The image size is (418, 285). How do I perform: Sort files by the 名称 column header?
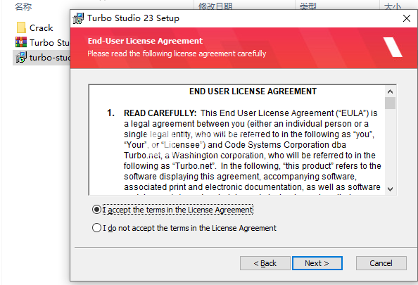pos(23,6)
